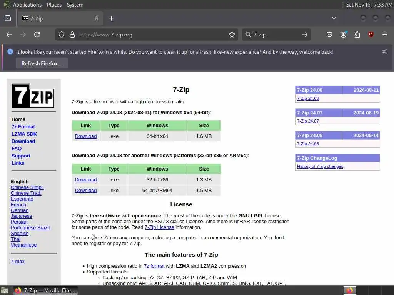Open the Applications menu
Viewport: 394px width, 295px height.
27,5
